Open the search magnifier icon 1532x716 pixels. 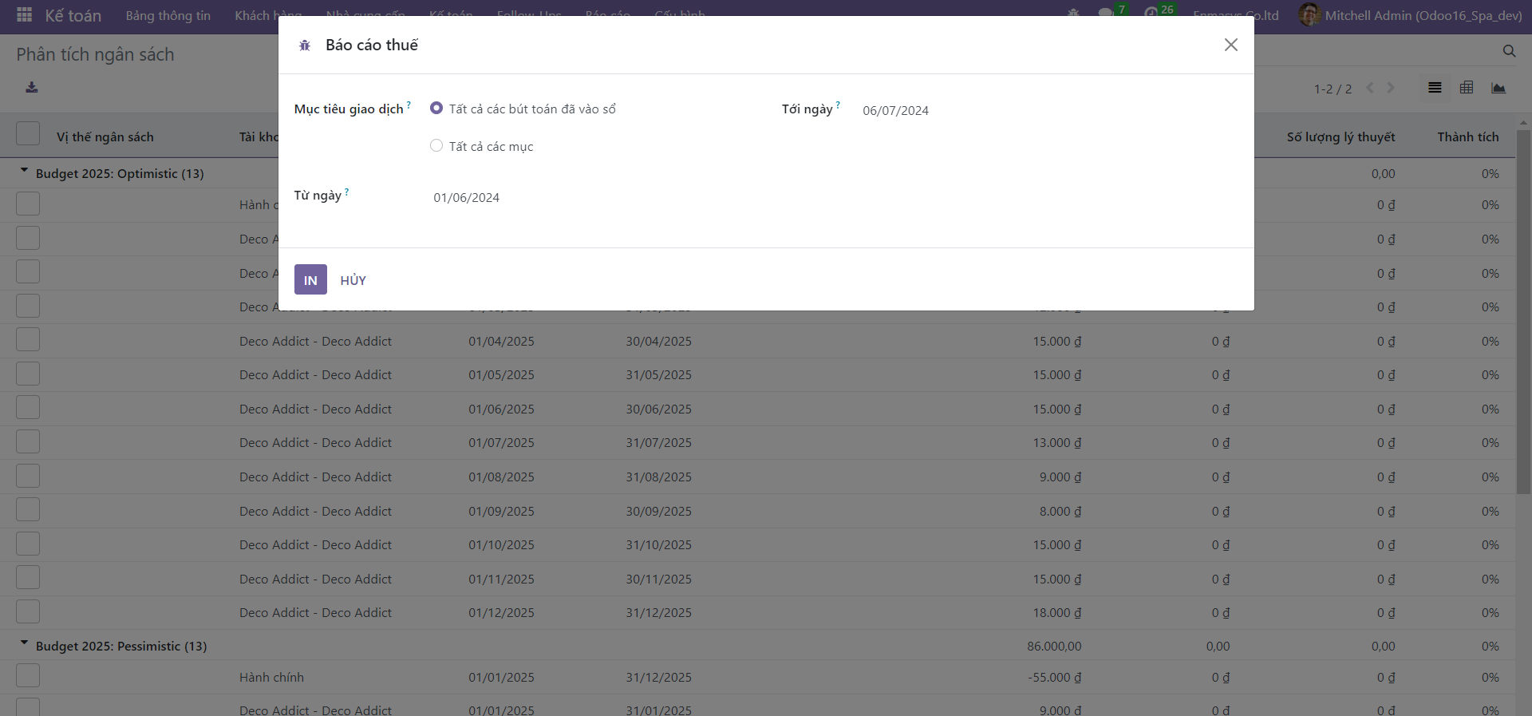pyautogui.click(x=1509, y=51)
